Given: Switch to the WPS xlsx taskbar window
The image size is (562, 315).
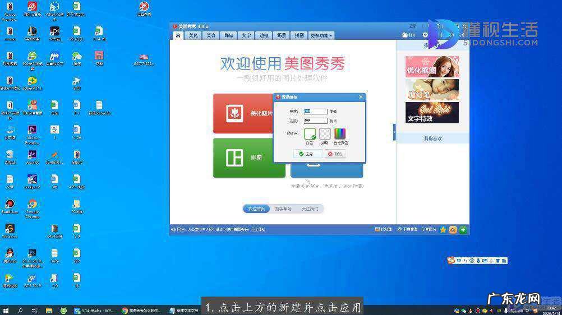Looking at the screenshot, I should [95, 311].
